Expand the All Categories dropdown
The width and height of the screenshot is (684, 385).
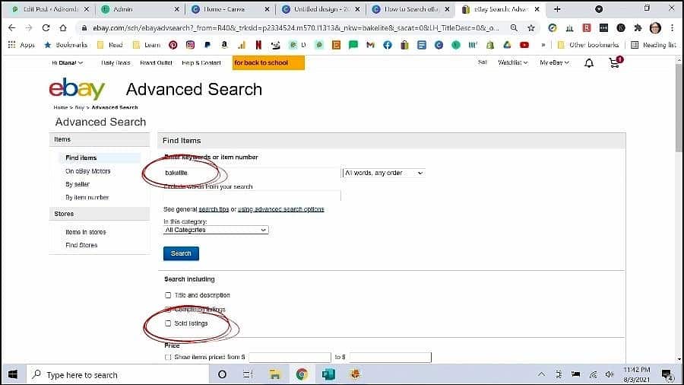pyautogui.click(x=216, y=230)
